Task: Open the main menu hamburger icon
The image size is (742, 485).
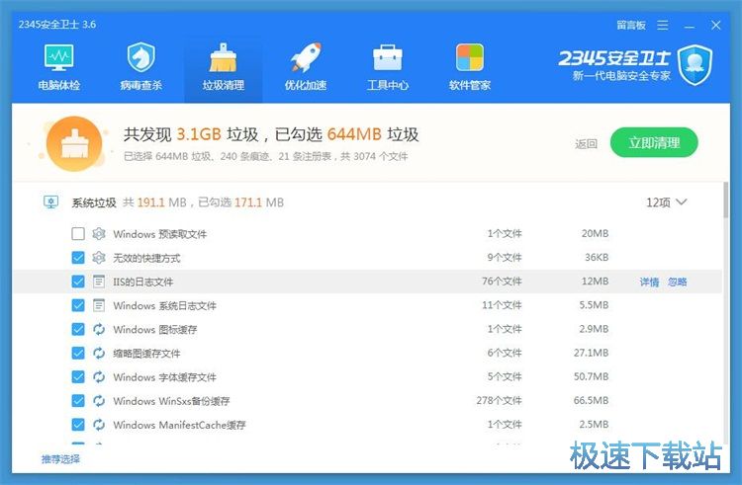Action: click(663, 25)
